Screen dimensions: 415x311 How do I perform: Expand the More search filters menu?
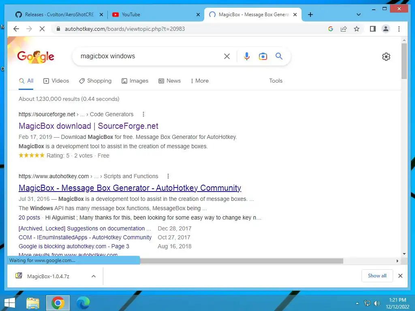[x=200, y=81]
